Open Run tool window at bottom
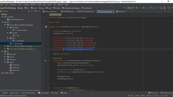This screenshot has width=173, height=97. point(55,93)
